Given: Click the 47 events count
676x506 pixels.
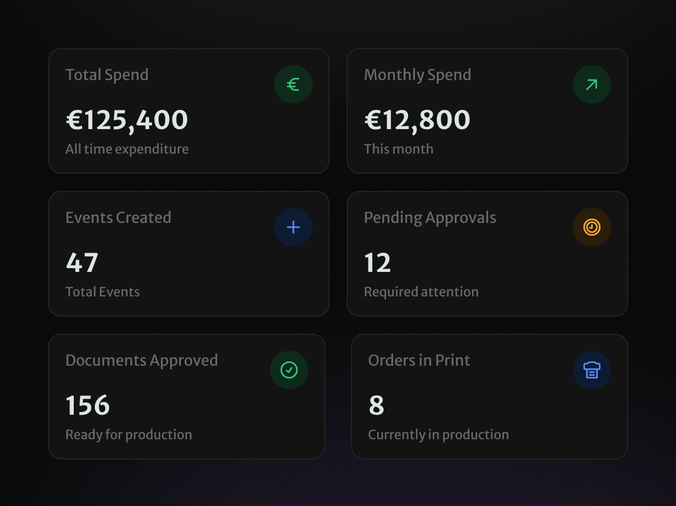Looking at the screenshot, I should [82, 263].
